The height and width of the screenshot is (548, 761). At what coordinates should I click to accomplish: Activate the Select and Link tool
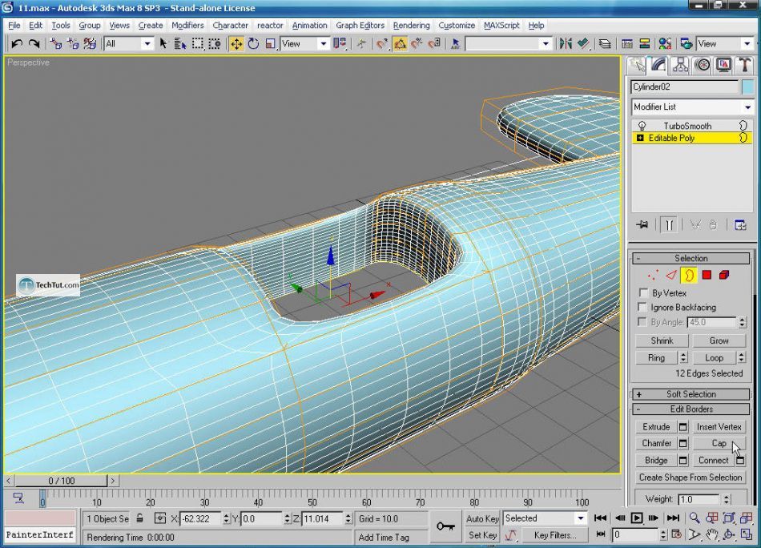tap(56, 44)
